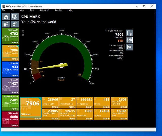Click the large CPU Mark 7906 tile
The width and height of the screenshot is (162, 136).
(31, 107)
